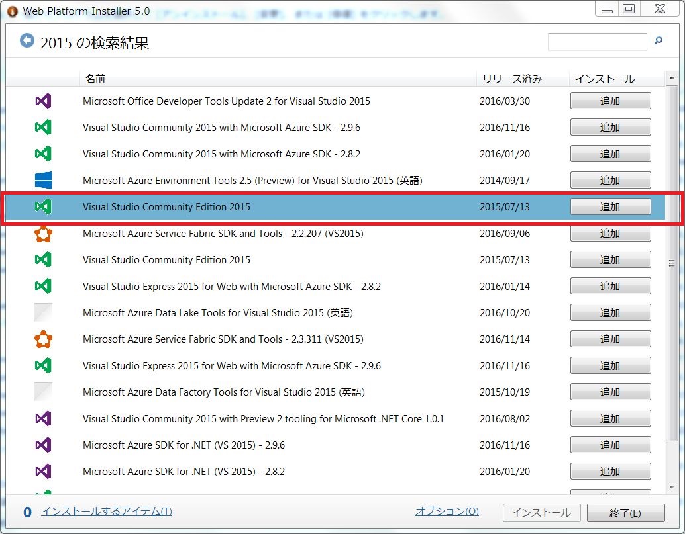Click the vertical scrollbar thumb

(x=672, y=263)
